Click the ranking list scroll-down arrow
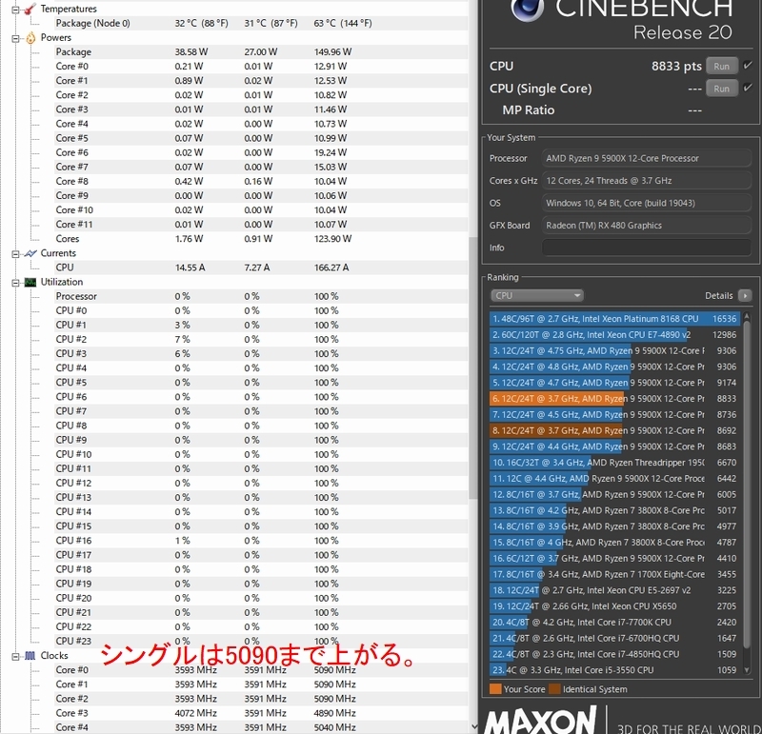762x734 pixels. point(747,670)
